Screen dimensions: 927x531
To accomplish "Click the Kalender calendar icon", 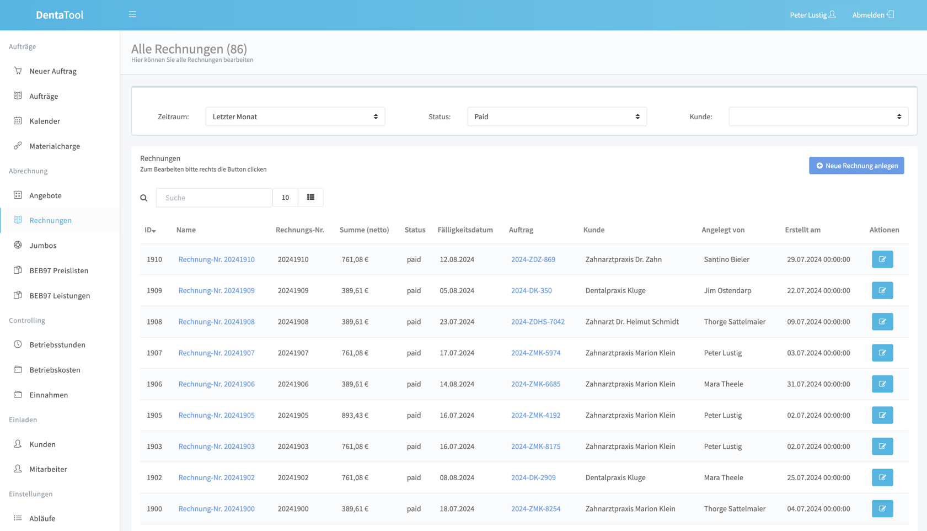I will click(x=18, y=120).
